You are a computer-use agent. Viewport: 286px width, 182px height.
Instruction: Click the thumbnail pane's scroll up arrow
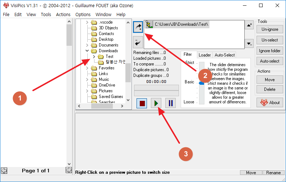(69, 21)
